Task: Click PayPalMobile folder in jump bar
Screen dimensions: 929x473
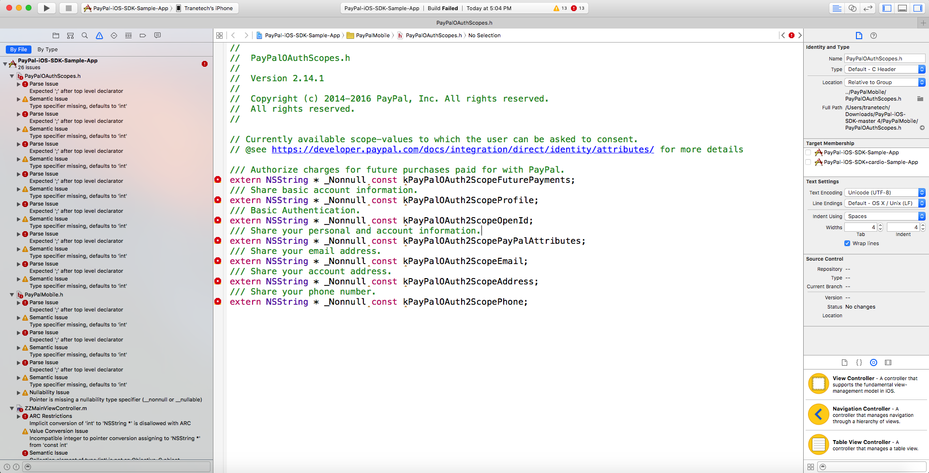Action: click(368, 35)
